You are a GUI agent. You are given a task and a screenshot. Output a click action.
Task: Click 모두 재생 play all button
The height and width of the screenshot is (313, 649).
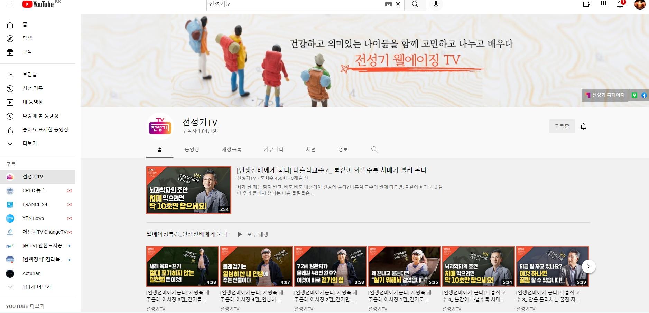pos(253,235)
